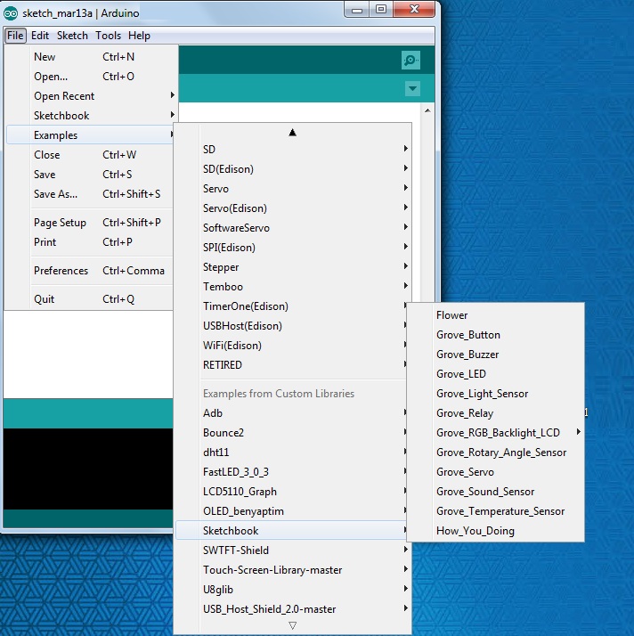This screenshot has height=636, width=634.
Task: Open the Serial Monitor magnifier icon
Action: [x=410, y=60]
